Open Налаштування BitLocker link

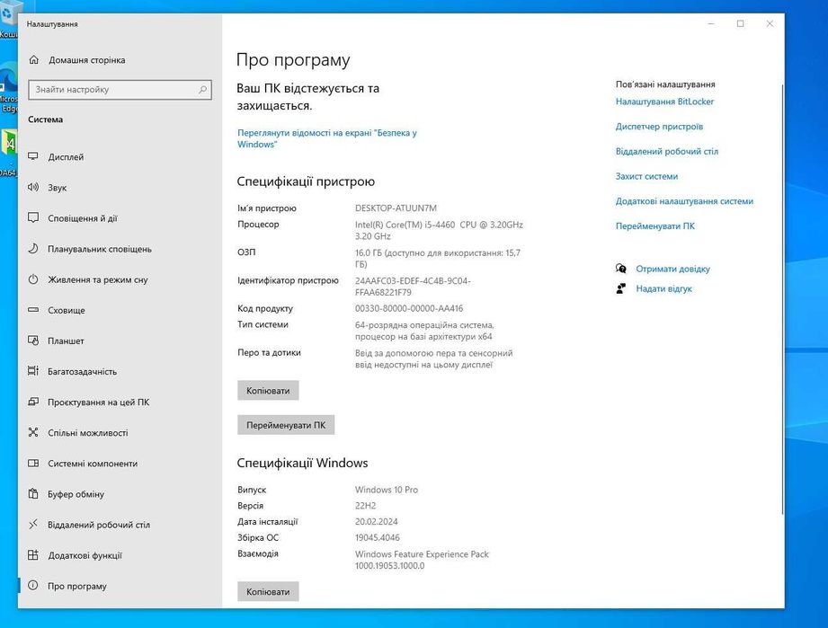pyautogui.click(x=665, y=102)
